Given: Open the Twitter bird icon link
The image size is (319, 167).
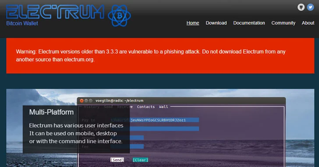Looking at the screenshot, I should pyautogui.click(x=310, y=7).
